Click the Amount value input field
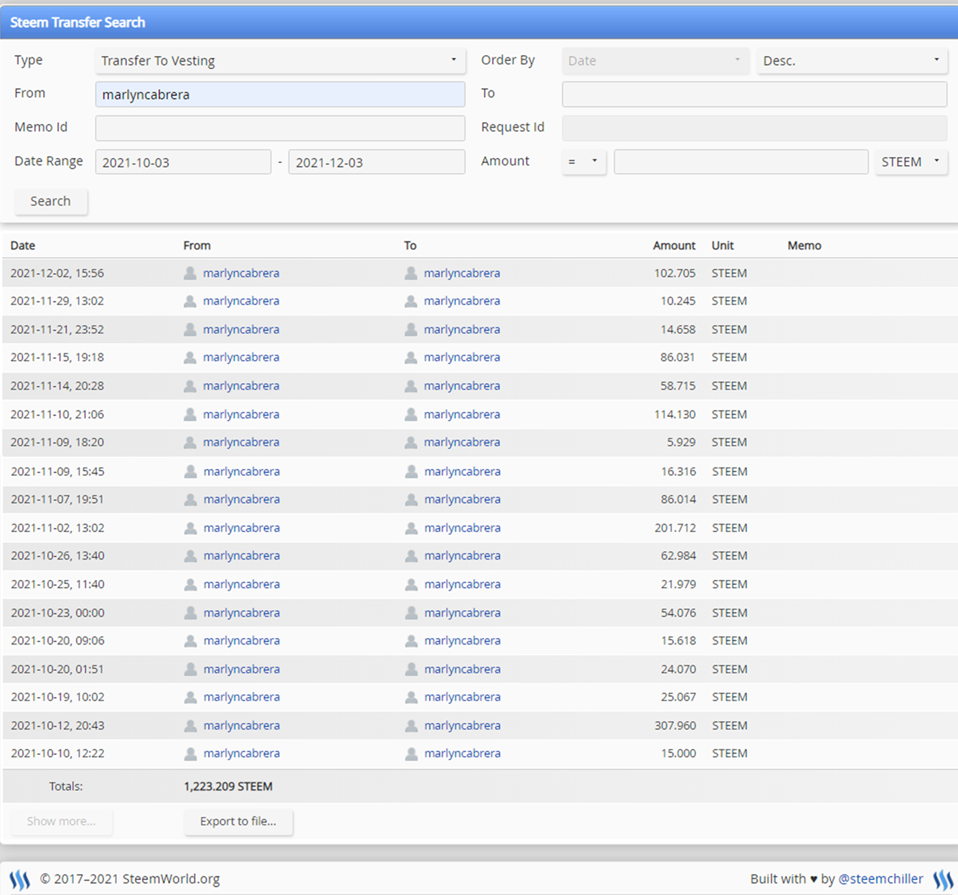This screenshot has height=895, width=958. pos(741,162)
